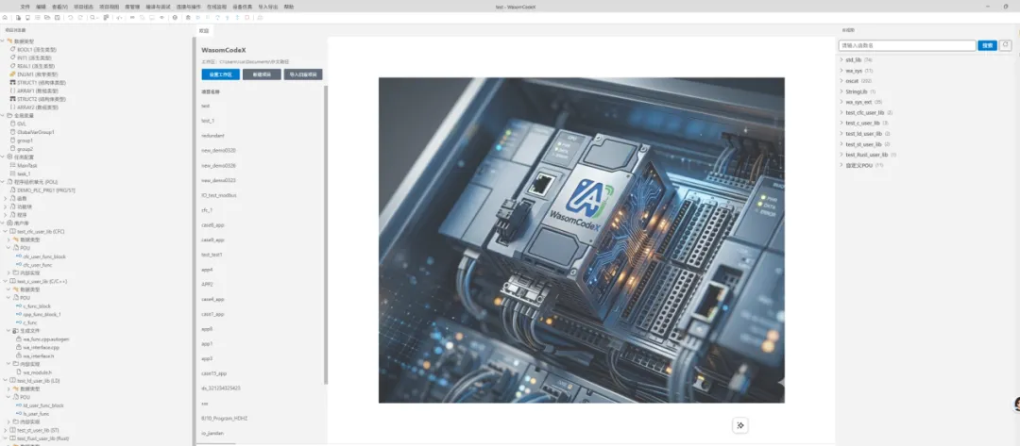Open project cfc_1 from list
The width and height of the screenshot is (1020, 446).
(x=207, y=209)
